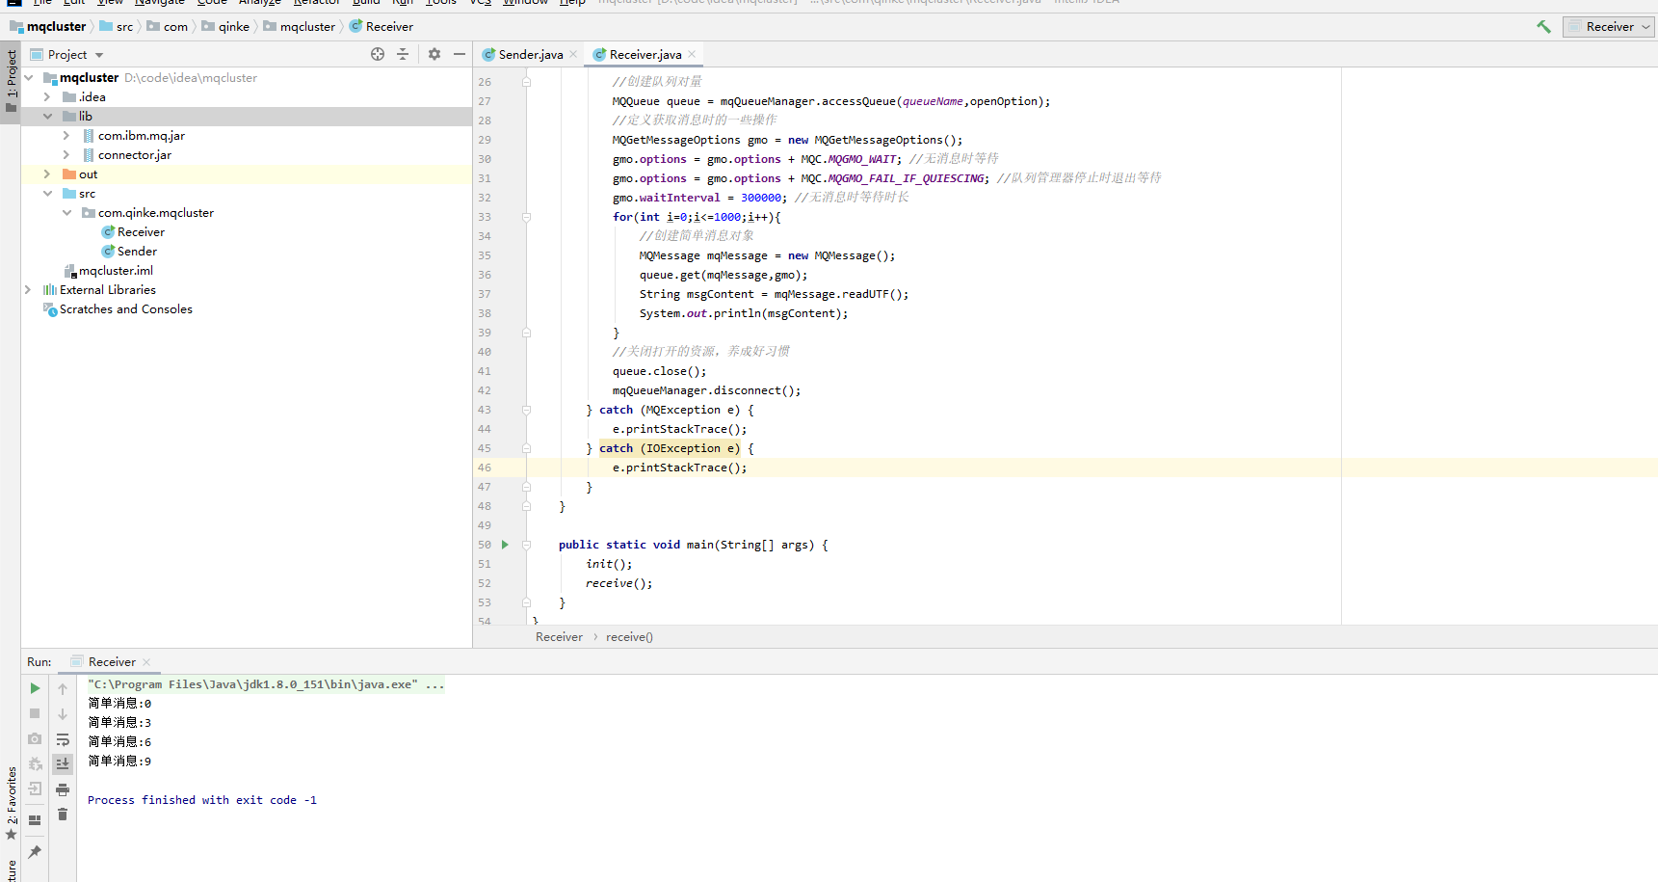Click fold marker at for-loop line 33
1658x882 pixels.
point(527,217)
